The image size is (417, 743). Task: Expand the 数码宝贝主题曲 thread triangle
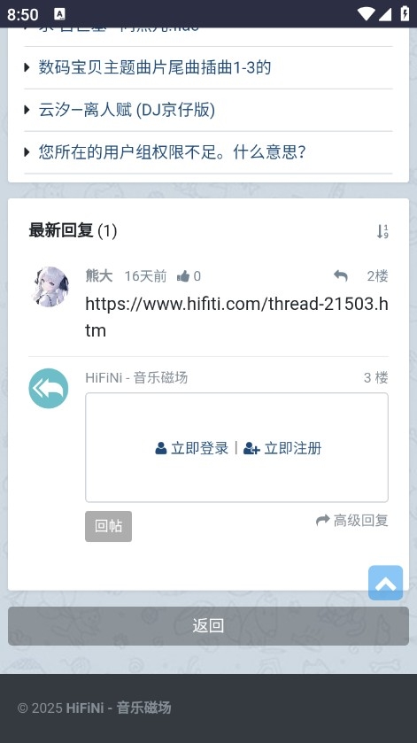pos(27,68)
